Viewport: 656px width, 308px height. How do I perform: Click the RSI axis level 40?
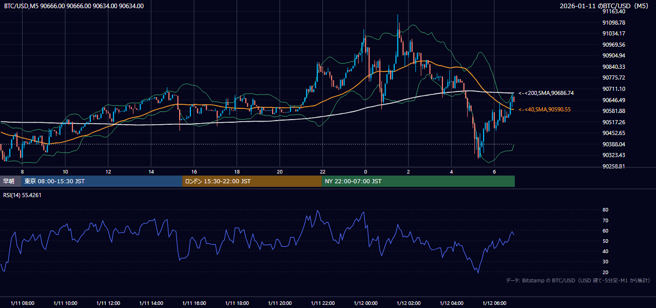click(x=605, y=251)
